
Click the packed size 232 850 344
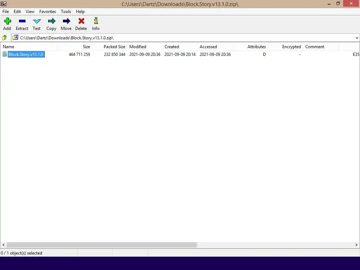(115, 54)
